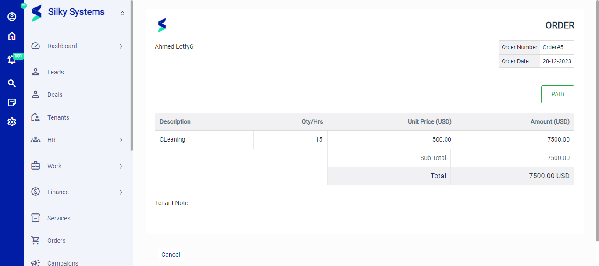Click the customer name Ahmed Lotfy6
599x266 pixels.
pyautogui.click(x=174, y=46)
